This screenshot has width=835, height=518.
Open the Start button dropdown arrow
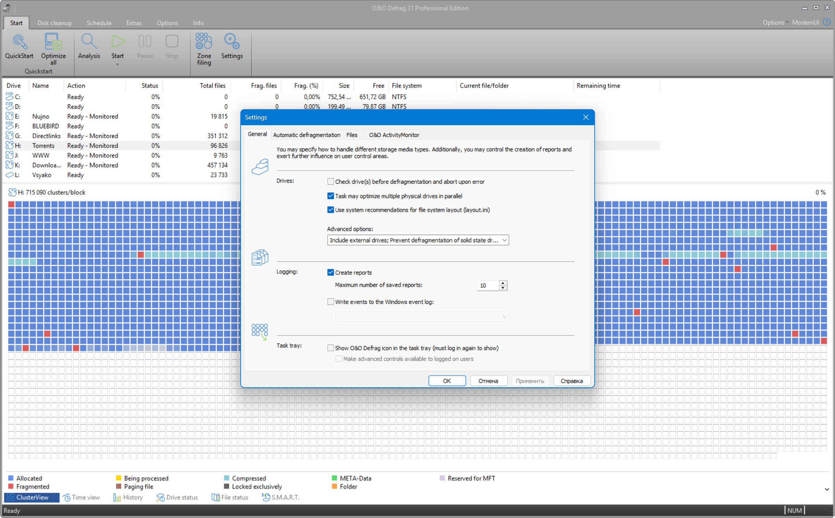[x=117, y=64]
